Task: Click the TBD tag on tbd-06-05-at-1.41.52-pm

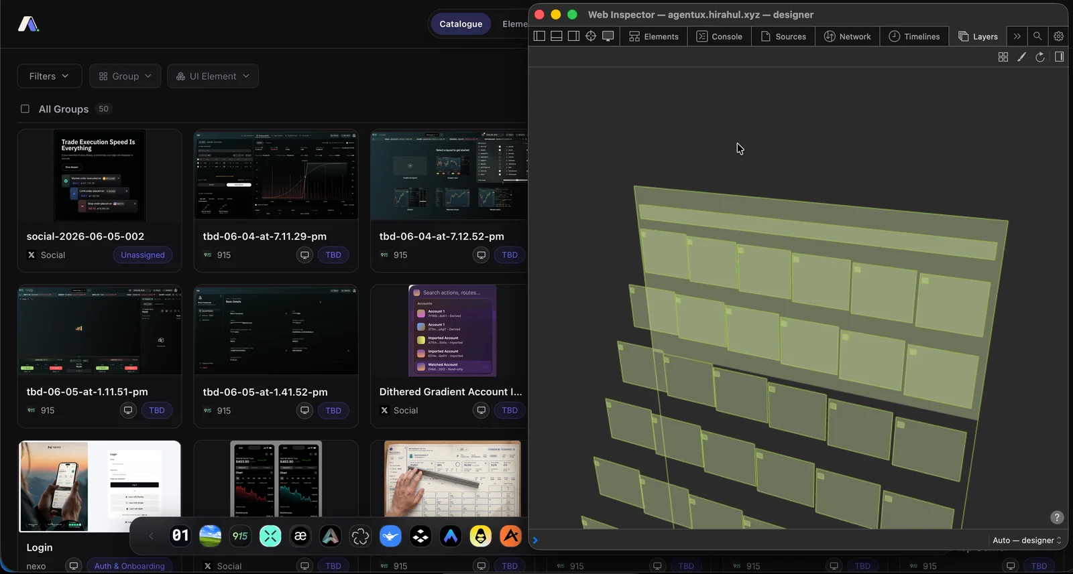Action: point(333,410)
